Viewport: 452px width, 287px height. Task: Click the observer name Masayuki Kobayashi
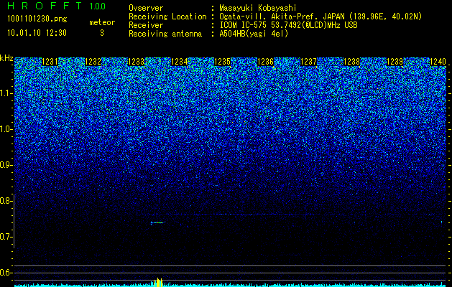click(x=258, y=9)
